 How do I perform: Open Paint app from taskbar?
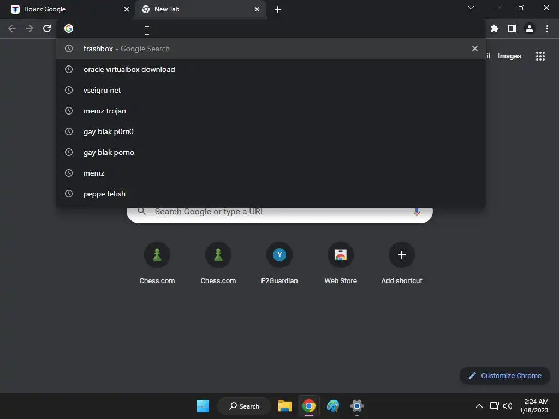point(333,406)
